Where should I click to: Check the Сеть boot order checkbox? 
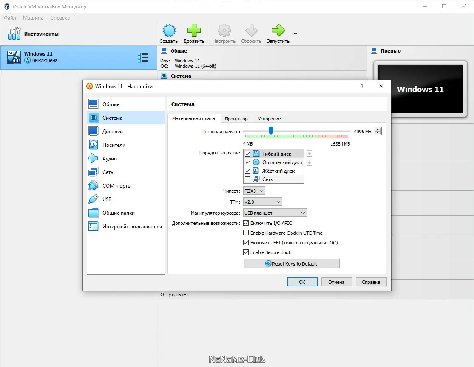coord(247,179)
